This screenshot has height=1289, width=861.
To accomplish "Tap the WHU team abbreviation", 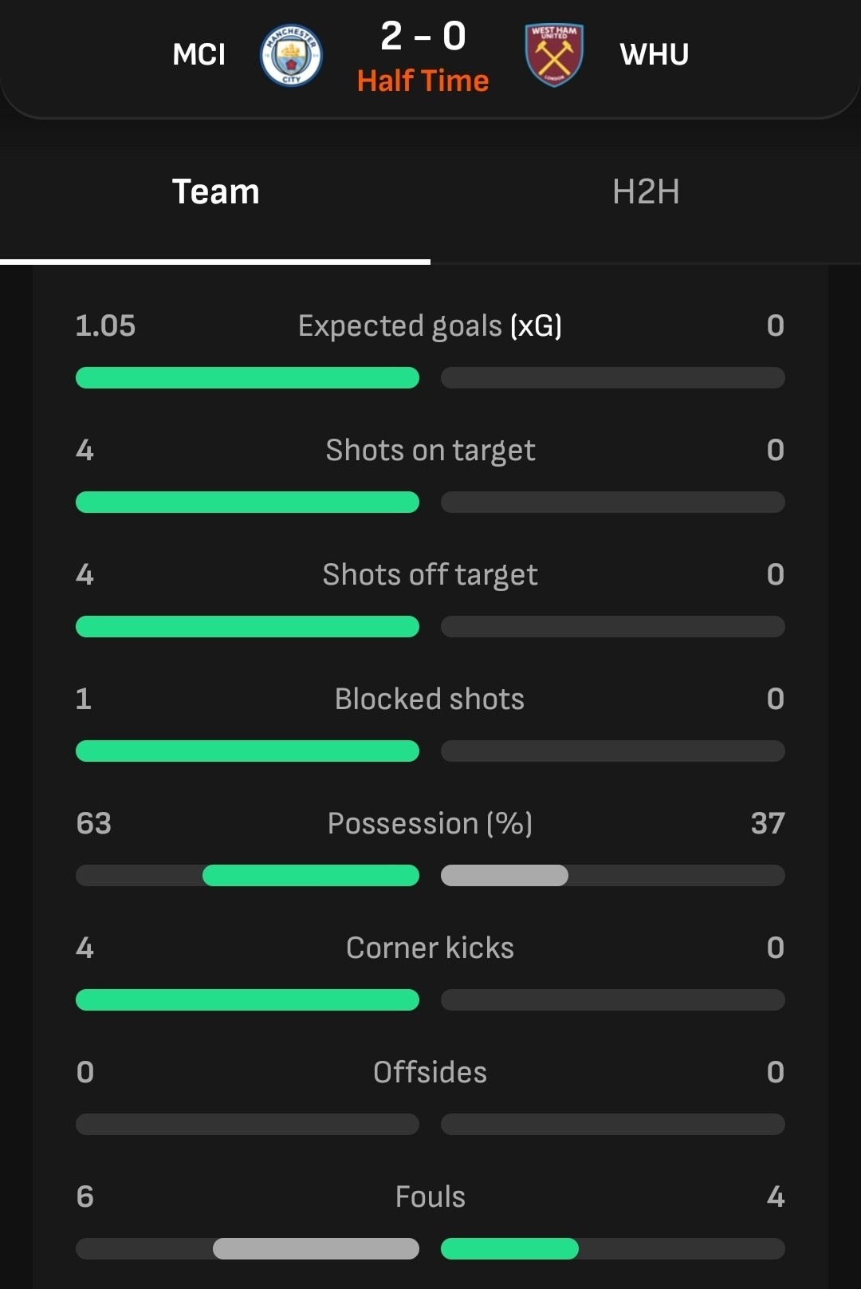I will point(655,55).
